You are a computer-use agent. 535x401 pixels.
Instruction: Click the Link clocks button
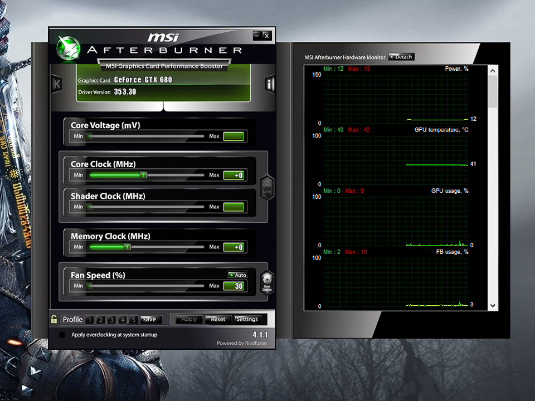267,187
